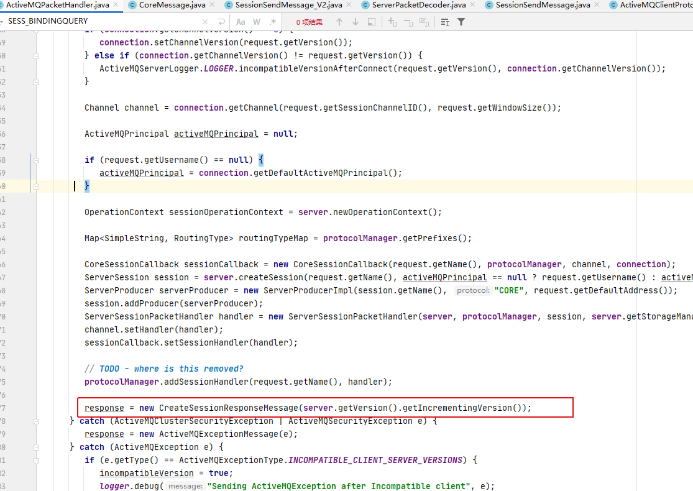Click '0 项结果' search result count

[x=309, y=22]
